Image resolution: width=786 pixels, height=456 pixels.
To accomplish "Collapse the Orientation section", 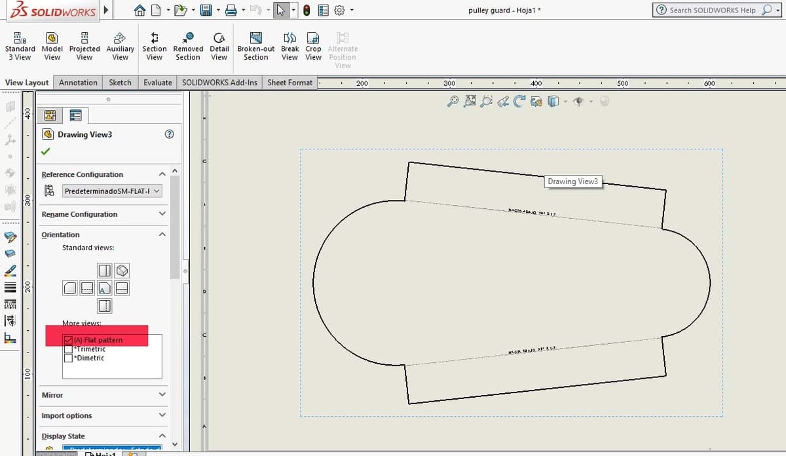I will click(162, 234).
